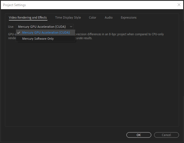This screenshot has height=143, width=184.
Task: Confirm settings with OK button
Action: [x=139, y=135]
